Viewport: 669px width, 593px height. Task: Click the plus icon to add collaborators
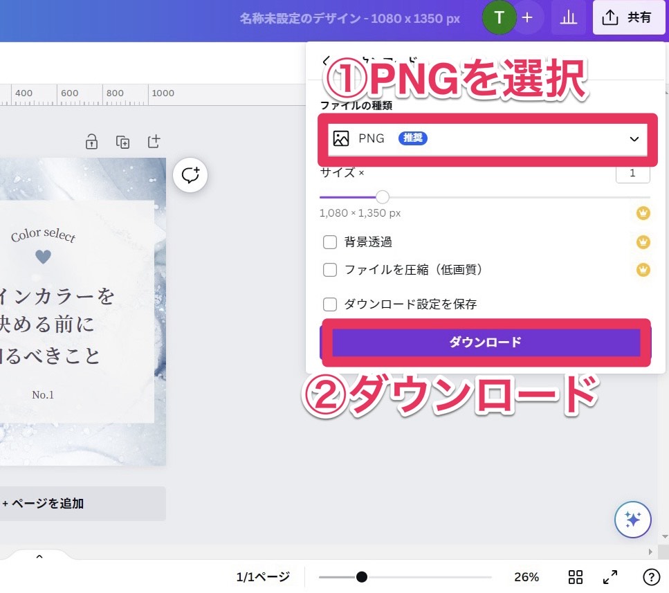[x=528, y=18]
